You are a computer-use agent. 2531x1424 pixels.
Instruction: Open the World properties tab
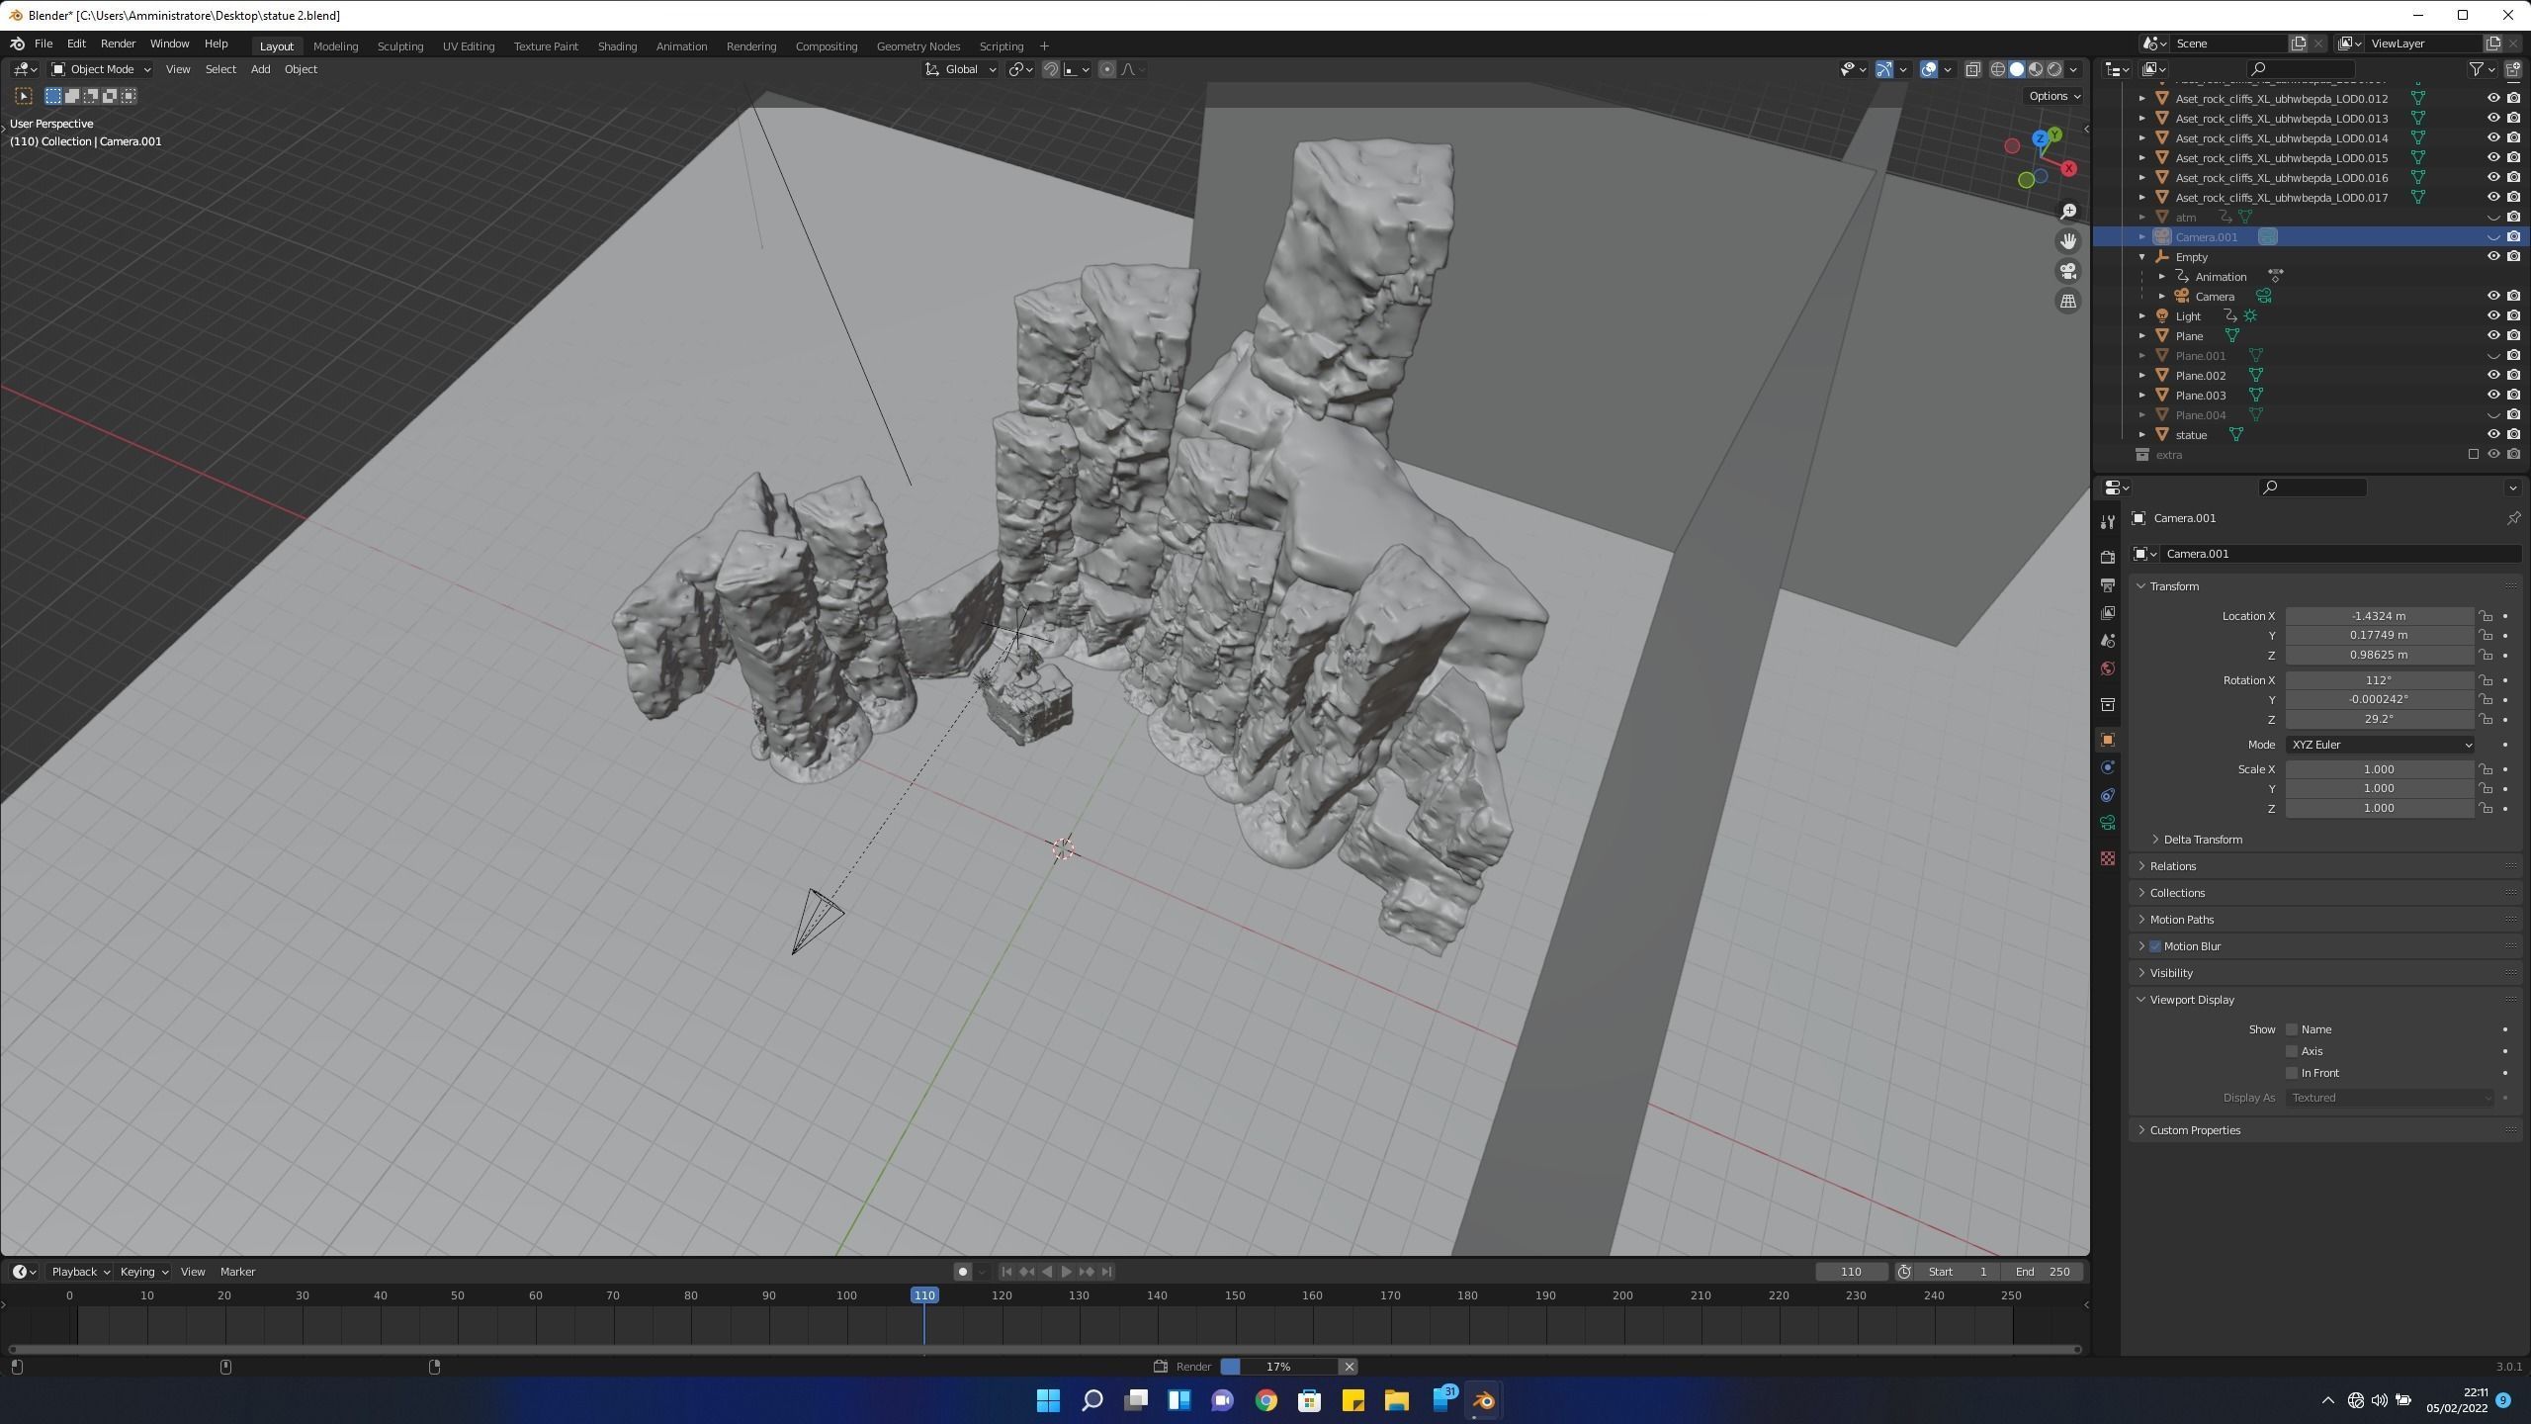tap(2107, 669)
